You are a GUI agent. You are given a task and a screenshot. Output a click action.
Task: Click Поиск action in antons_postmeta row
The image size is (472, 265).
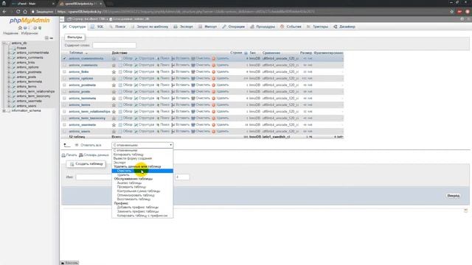(x=163, y=85)
